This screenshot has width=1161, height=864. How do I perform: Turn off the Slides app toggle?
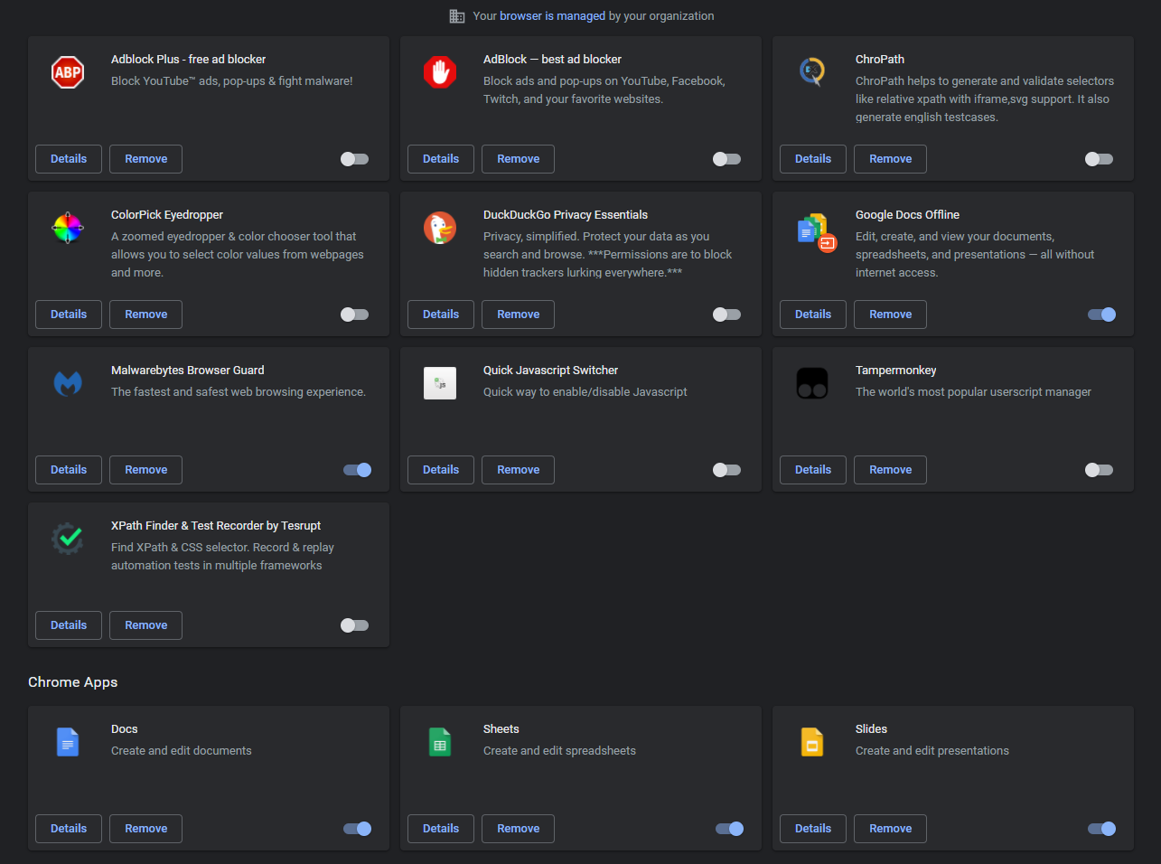[x=1101, y=829]
